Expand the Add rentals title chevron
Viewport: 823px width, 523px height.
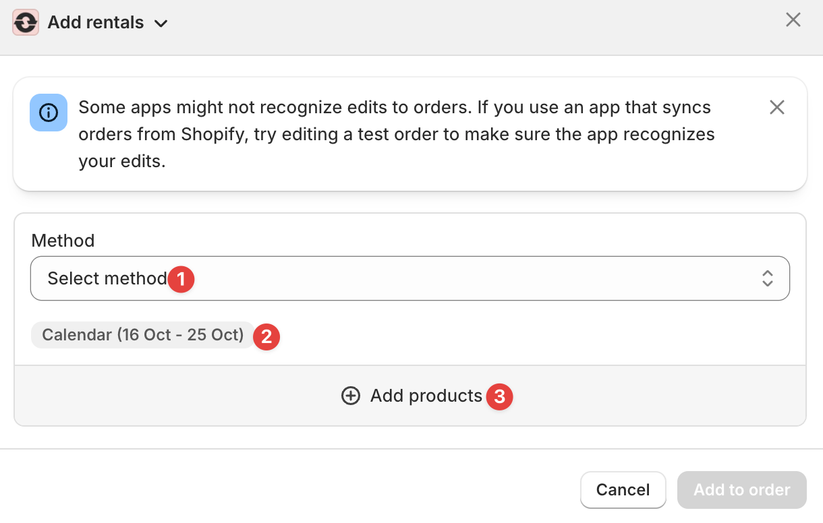[x=161, y=24]
